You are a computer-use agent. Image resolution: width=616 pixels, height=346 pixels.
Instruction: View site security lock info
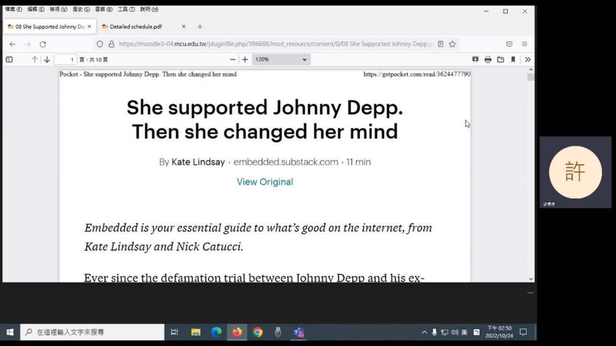[x=111, y=44]
